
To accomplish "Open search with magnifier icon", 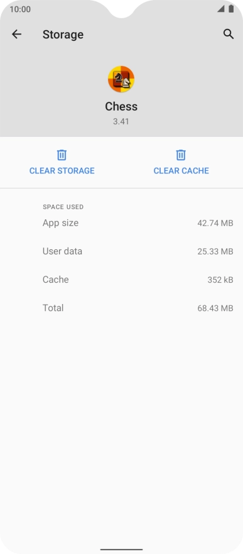I will (x=229, y=35).
